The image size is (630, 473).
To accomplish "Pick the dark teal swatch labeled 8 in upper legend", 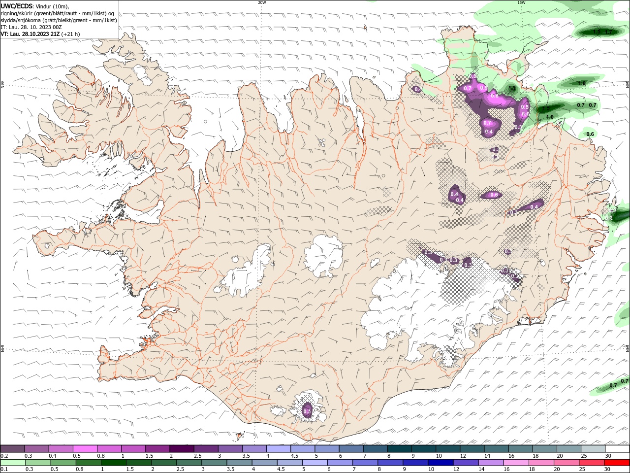I will click(399, 449).
